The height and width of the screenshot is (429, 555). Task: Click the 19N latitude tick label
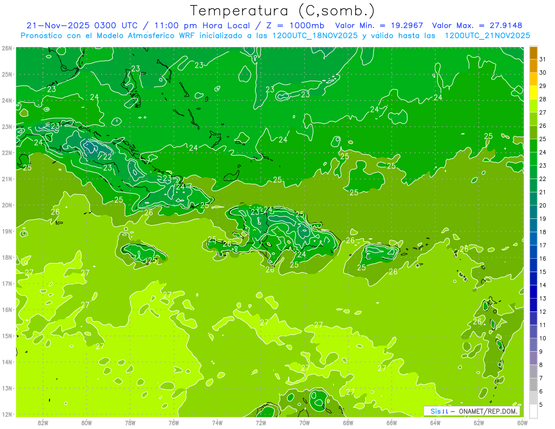tap(7, 231)
